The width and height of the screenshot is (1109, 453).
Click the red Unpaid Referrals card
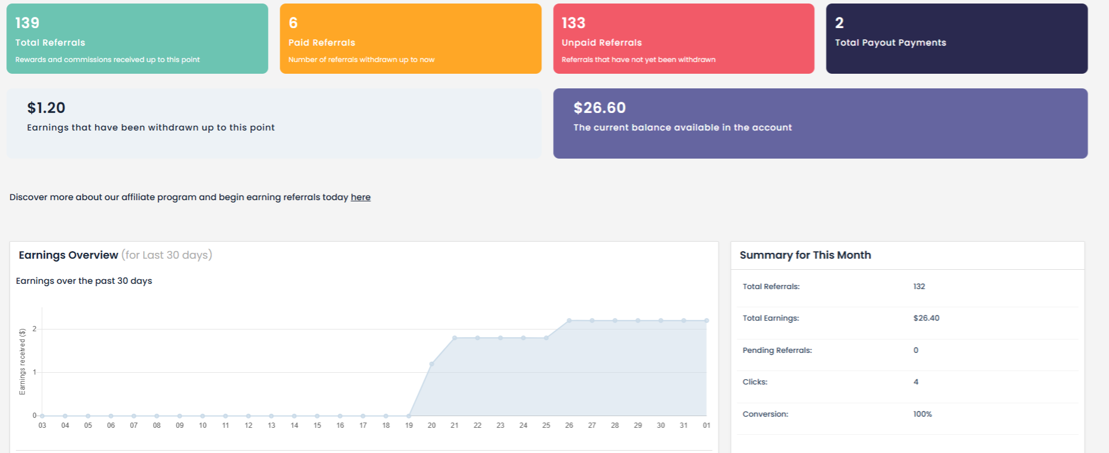pyautogui.click(x=683, y=39)
